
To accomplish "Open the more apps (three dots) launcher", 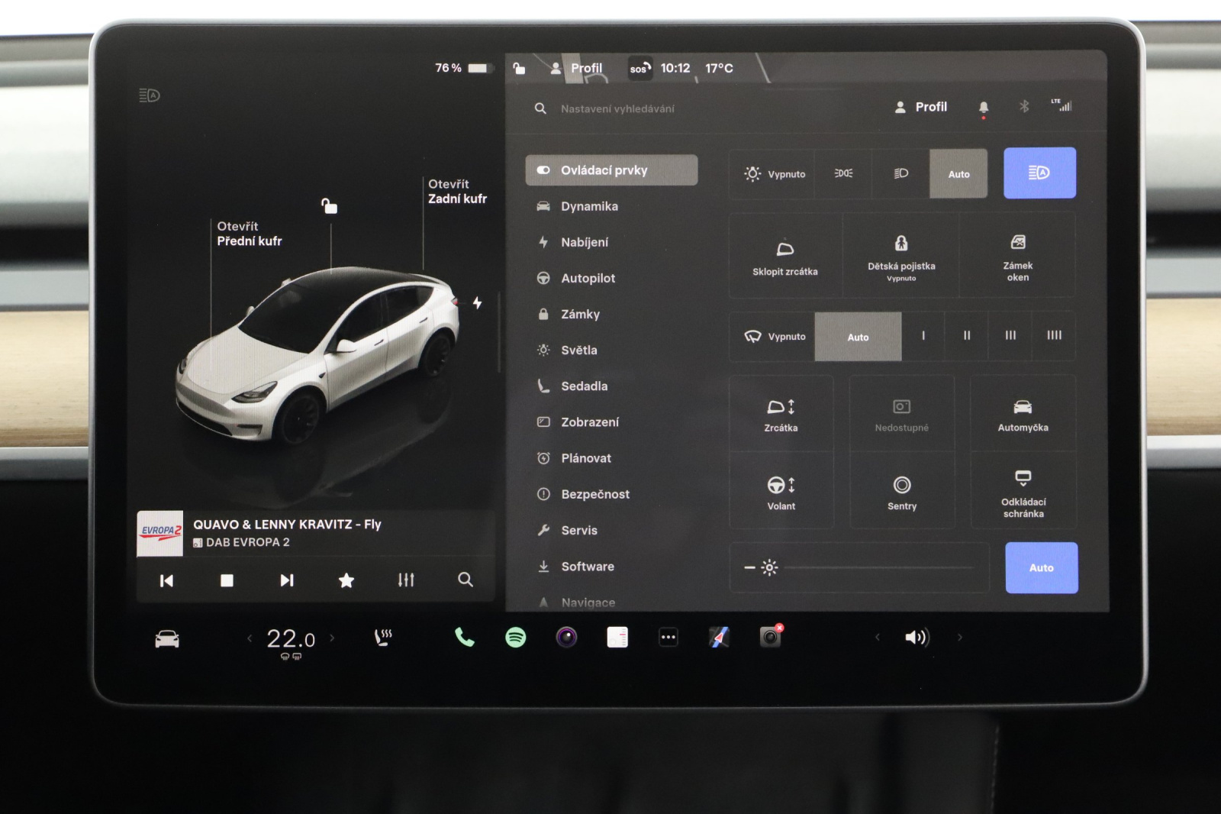I will pyautogui.click(x=668, y=637).
